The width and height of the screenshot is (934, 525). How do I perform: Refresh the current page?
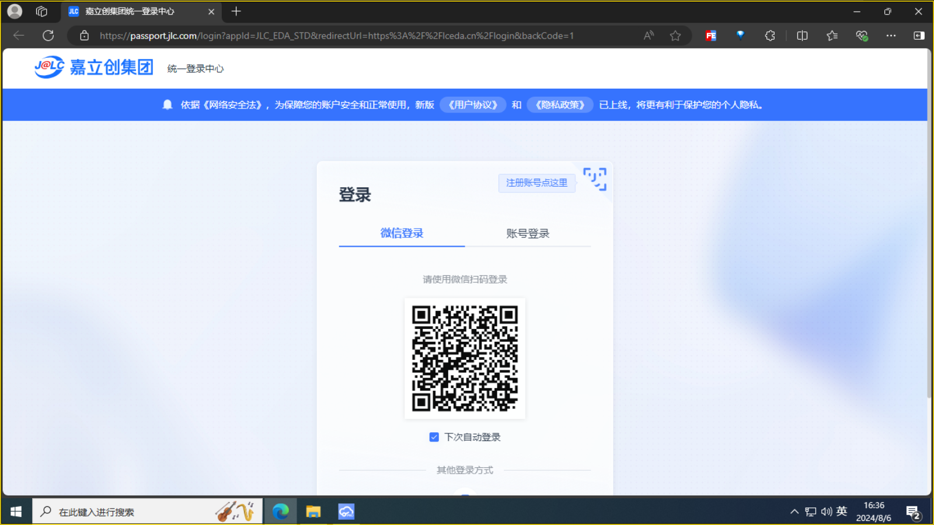48,36
